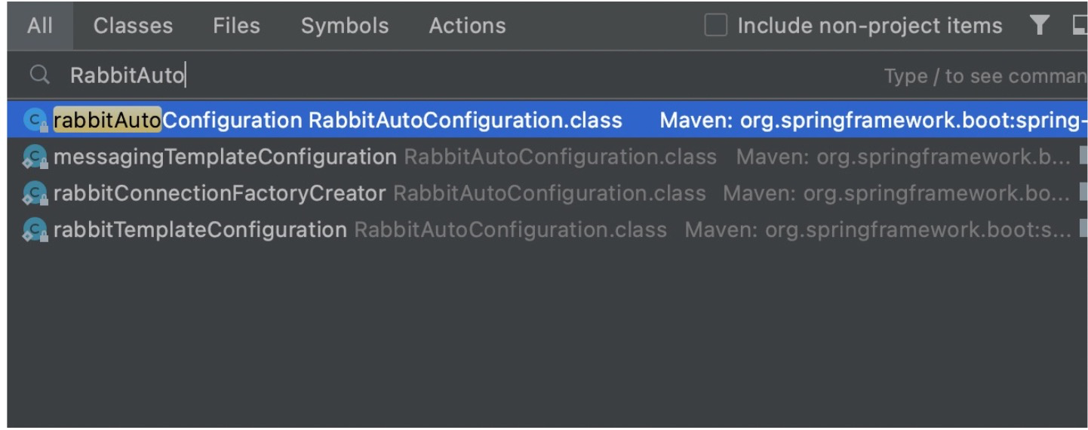The image size is (1088, 430).
Task: Choose the rabbitConnectionFactoryCreator result
Action: (x=548, y=193)
